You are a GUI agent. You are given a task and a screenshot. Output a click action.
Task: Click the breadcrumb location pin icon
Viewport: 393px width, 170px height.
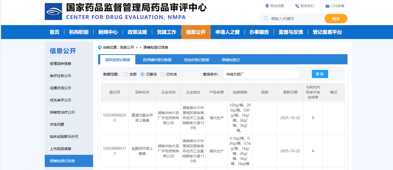click(100, 47)
